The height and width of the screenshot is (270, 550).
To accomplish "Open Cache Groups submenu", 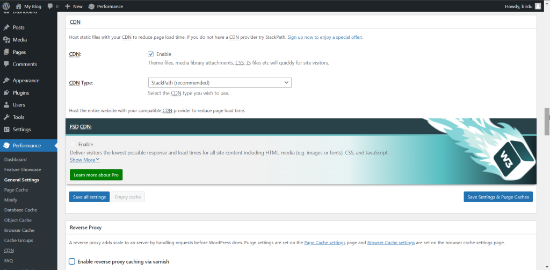I will 19,240.
